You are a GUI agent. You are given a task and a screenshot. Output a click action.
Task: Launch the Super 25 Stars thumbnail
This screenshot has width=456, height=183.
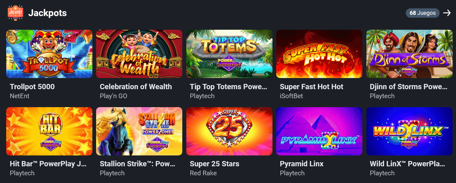click(229, 131)
